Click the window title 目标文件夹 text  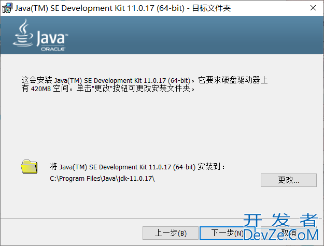point(211,8)
